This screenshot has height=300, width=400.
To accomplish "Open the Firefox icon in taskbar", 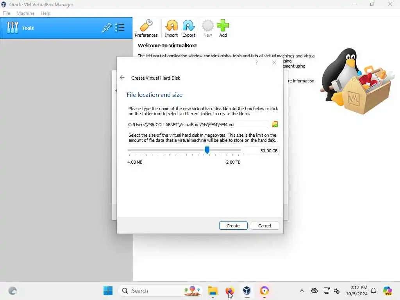I will 230,291.
